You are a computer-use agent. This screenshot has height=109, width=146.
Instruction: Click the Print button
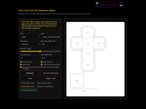[x=30, y=78]
